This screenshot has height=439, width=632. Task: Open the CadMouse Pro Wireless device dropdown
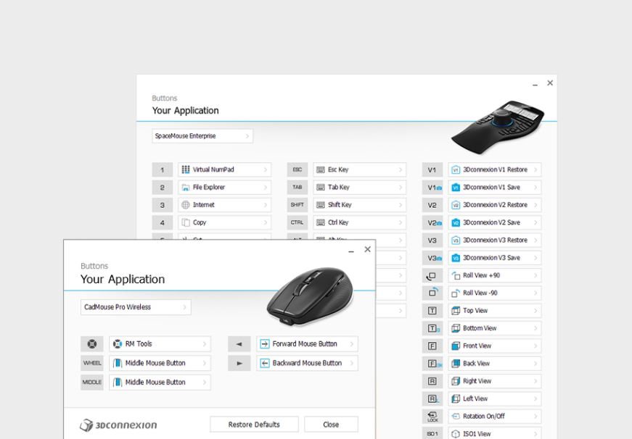136,307
